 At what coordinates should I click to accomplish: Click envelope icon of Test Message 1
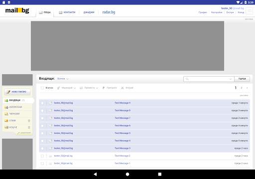coord(50,164)
